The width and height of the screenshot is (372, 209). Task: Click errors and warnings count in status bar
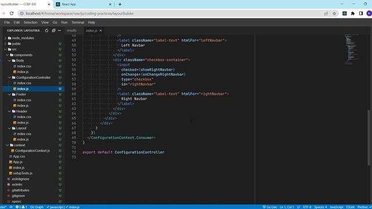21,207
